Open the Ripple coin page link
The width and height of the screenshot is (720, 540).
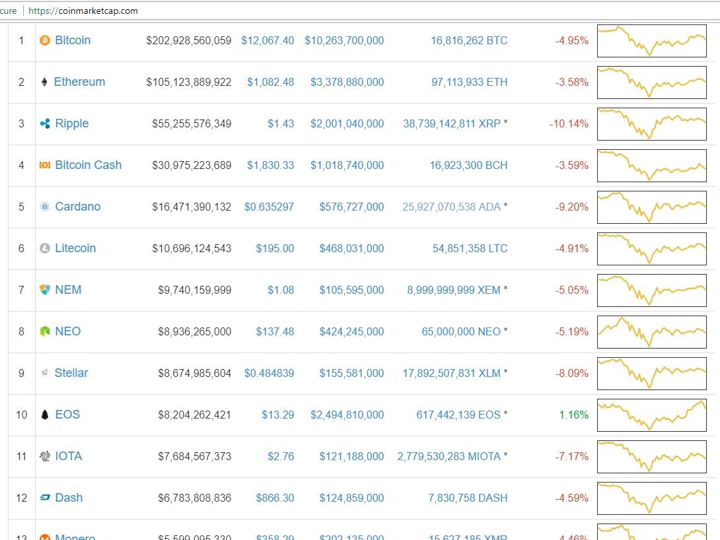[71, 123]
